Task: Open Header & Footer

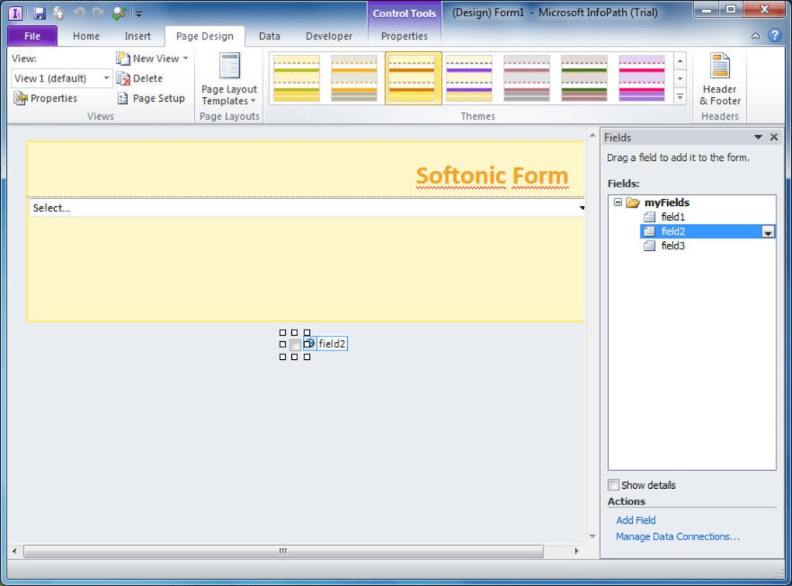Action: coord(720,78)
